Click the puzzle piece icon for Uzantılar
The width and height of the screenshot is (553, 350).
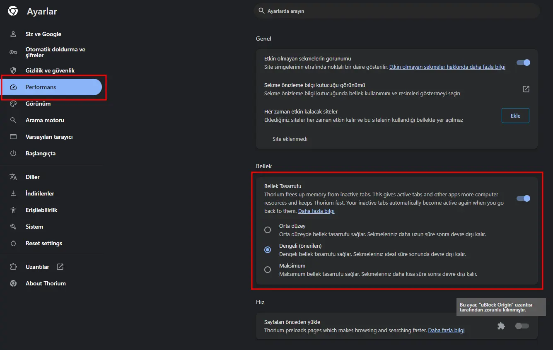click(13, 267)
